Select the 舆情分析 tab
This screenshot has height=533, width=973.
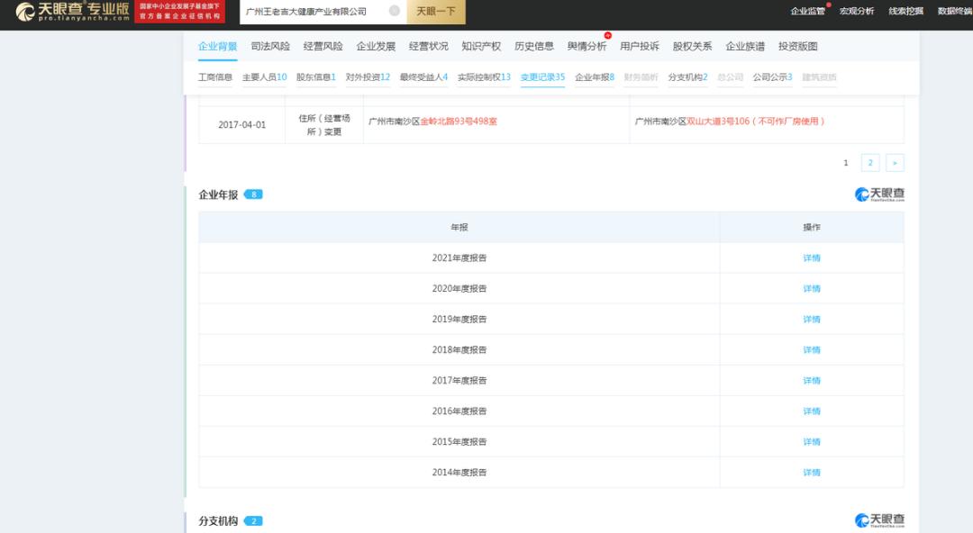587,46
